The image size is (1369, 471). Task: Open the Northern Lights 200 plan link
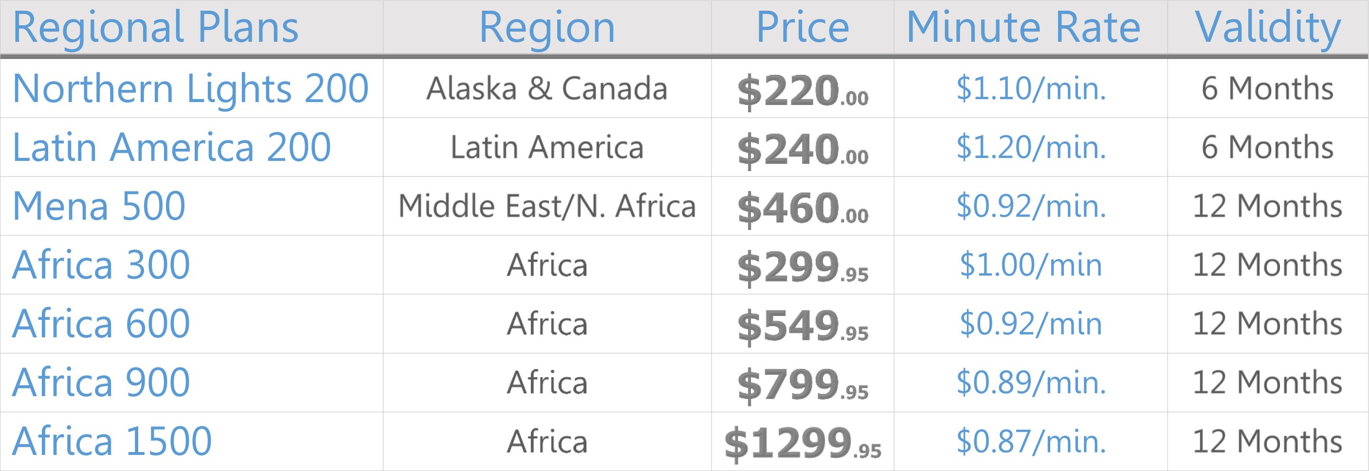pyautogui.click(x=190, y=88)
